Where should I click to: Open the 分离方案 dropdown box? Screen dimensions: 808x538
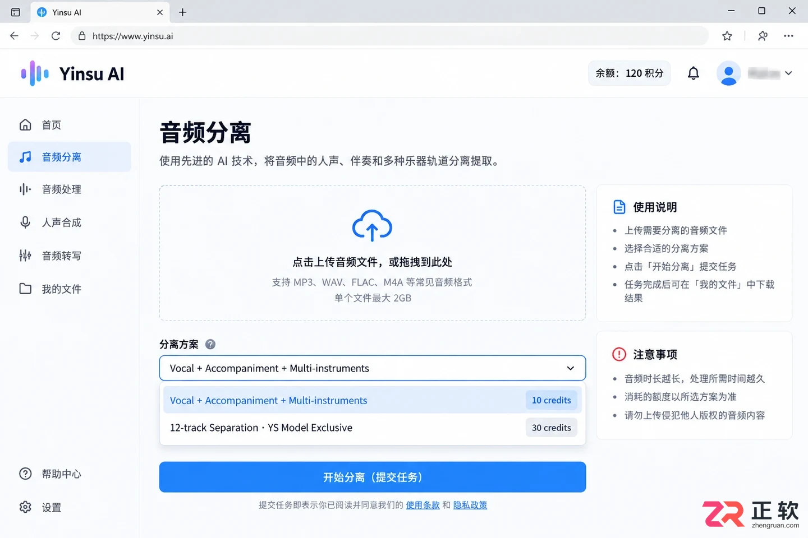[373, 368]
